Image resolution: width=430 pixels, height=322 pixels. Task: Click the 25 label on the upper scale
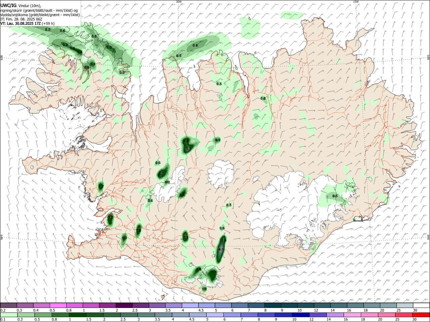tap(398, 310)
